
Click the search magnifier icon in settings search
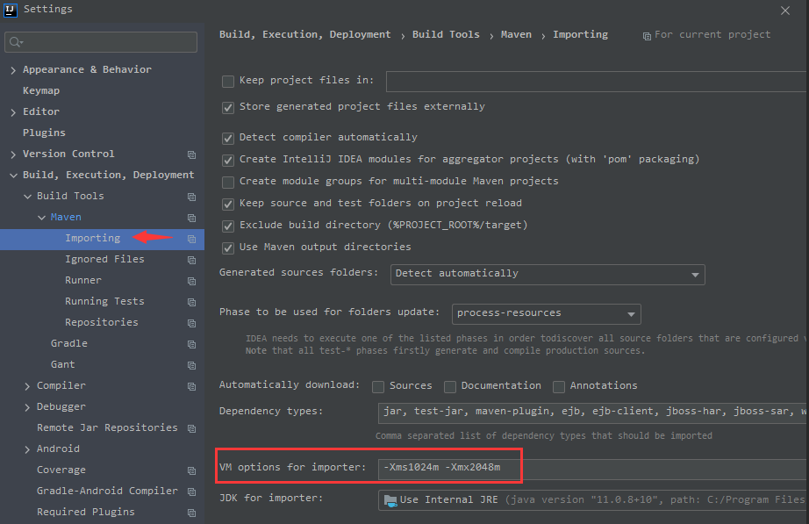coord(16,42)
